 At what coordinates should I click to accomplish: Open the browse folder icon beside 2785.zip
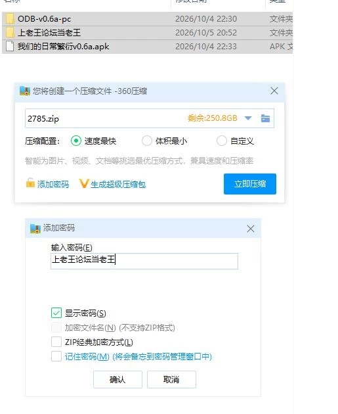click(x=265, y=118)
